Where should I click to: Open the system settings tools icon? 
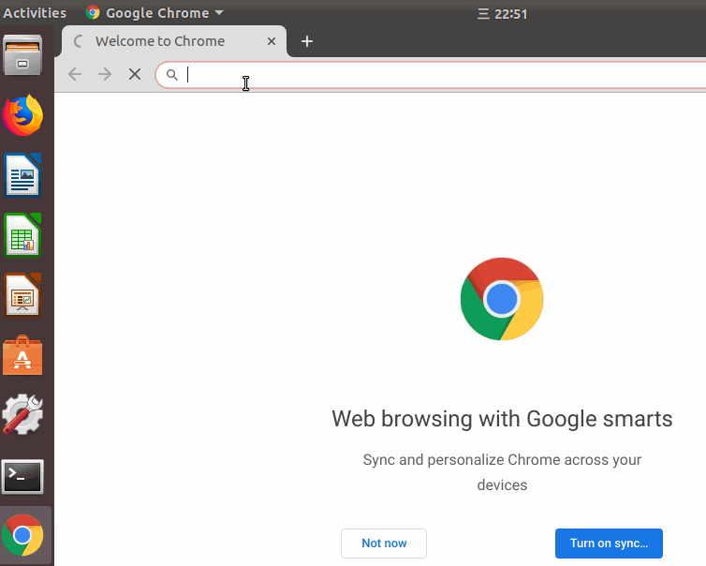pyautogui.click(x=22, y=414)
